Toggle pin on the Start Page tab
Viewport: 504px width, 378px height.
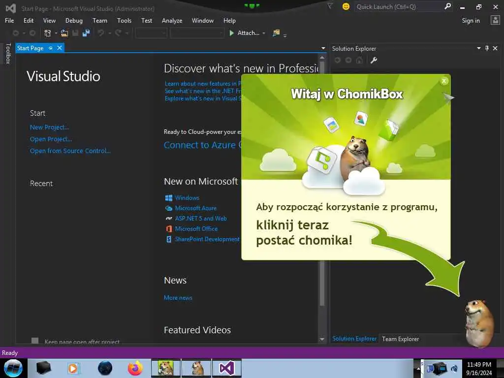click(x=51, y=48)
